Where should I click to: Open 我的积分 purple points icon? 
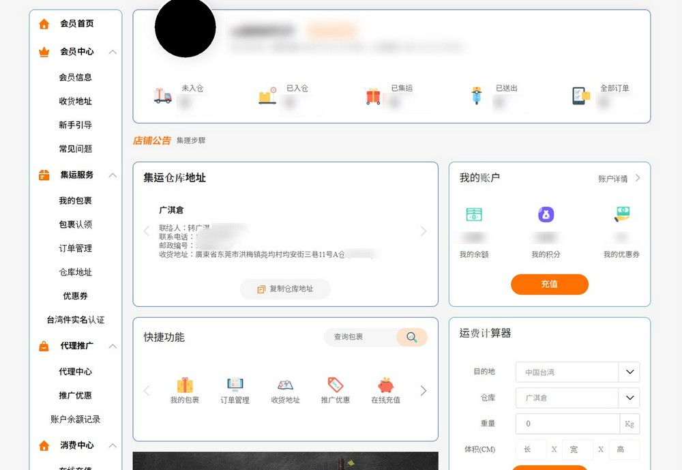tap(546, 214)
